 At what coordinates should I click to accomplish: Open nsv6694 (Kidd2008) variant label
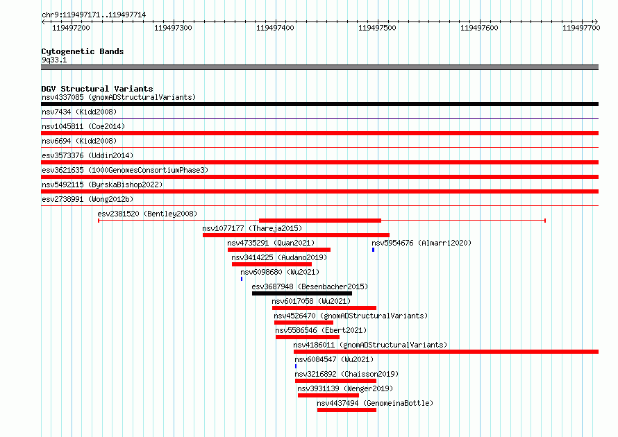point(79,141)
